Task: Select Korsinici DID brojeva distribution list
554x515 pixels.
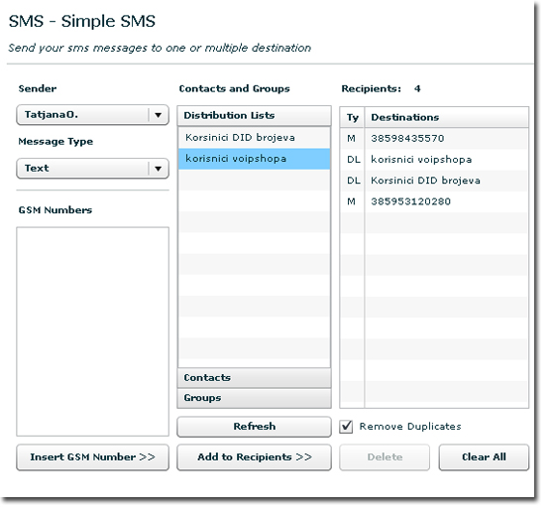Action: pyautogui.click(x=255, y=138)
